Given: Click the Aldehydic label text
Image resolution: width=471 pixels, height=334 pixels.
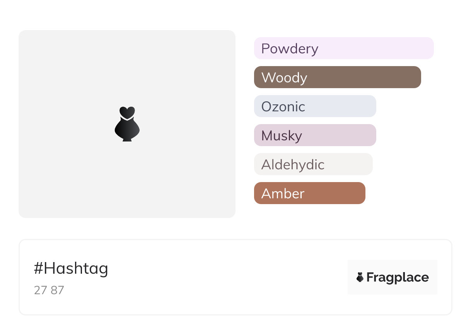Looking at the screenshot, I should tap(293, 165).
